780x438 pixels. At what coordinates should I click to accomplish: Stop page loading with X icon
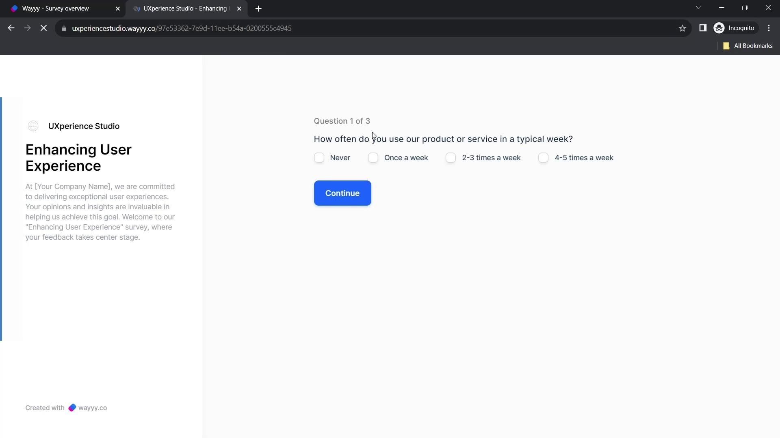click(43, 28)
